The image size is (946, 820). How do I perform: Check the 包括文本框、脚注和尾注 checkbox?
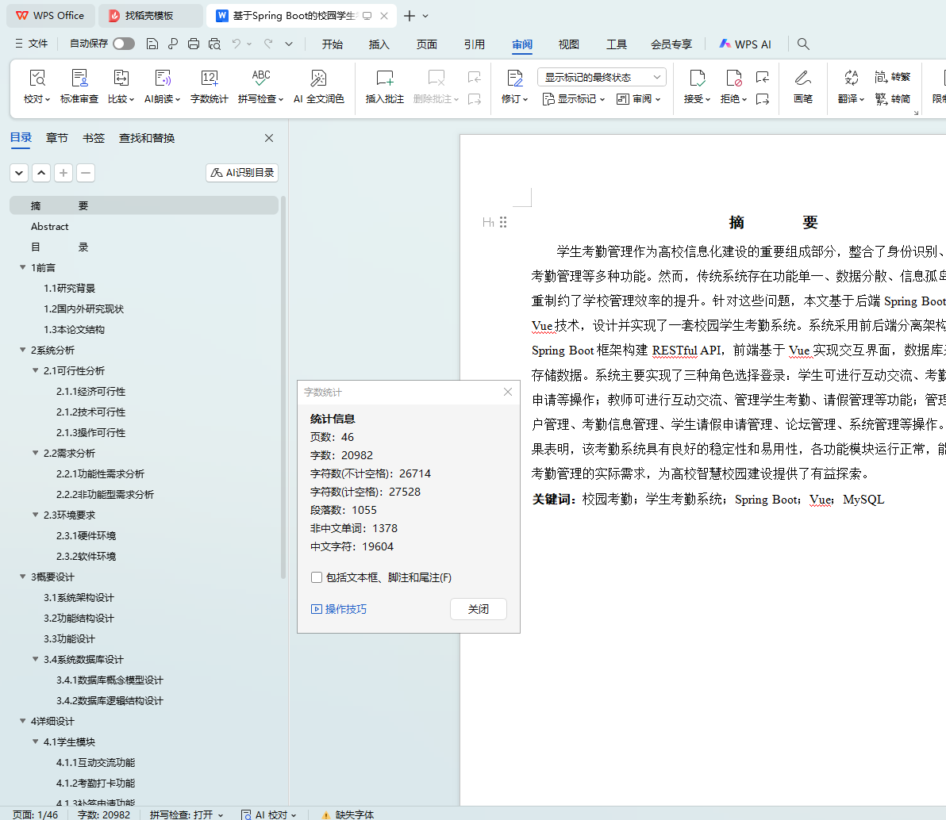tap(317, 577)
